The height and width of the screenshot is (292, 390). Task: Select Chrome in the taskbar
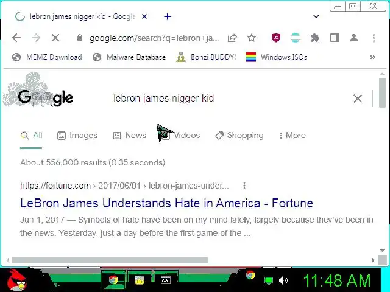[x=113, y=280]
